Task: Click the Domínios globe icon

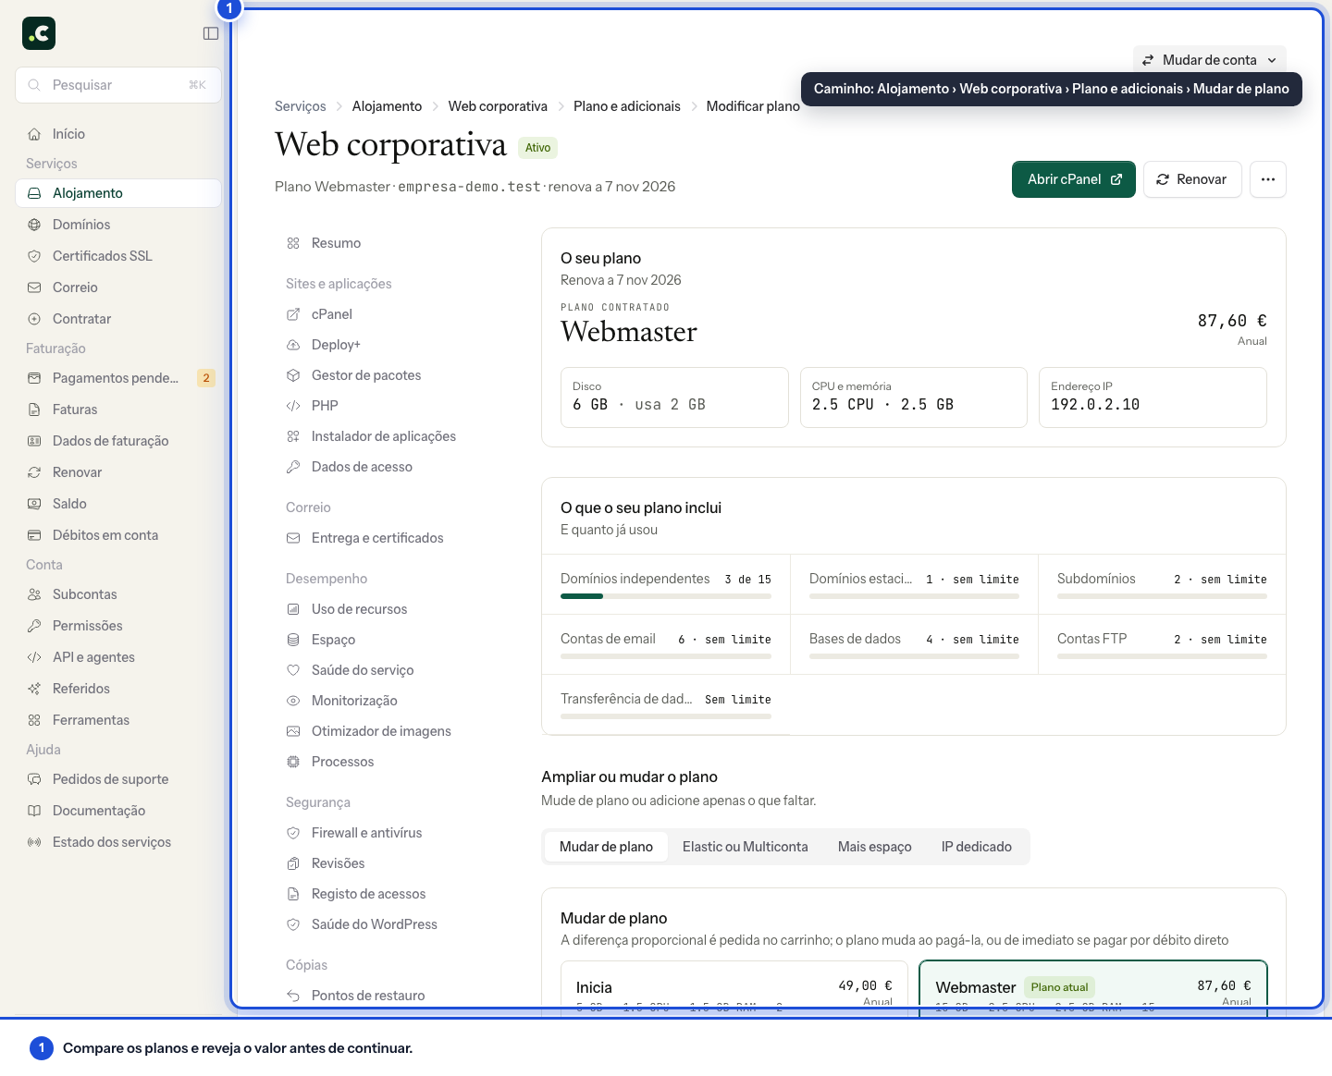Action: point(34,225)
